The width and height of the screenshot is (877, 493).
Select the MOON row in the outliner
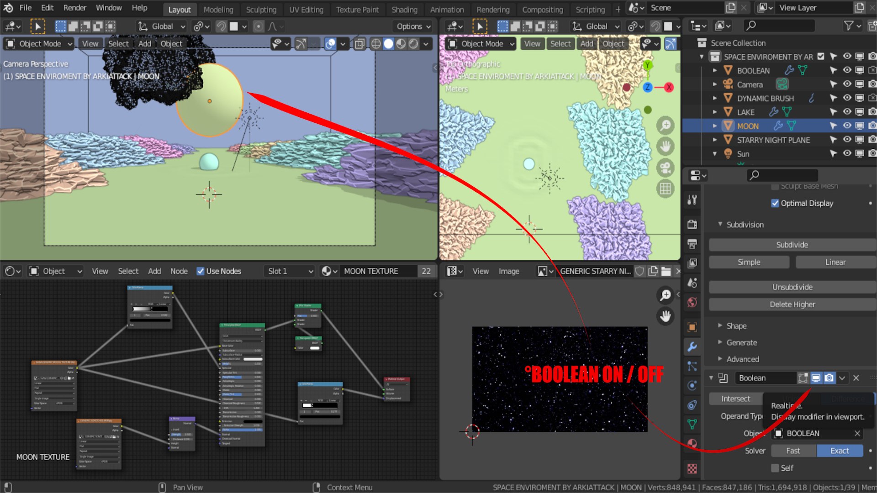click(779, 126)
